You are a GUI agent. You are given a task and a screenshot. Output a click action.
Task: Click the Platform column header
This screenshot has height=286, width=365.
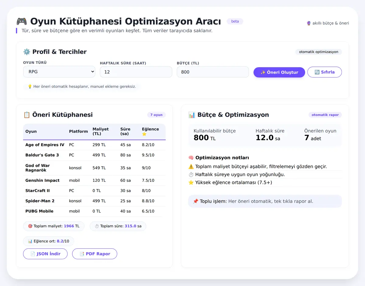(78, 132)
